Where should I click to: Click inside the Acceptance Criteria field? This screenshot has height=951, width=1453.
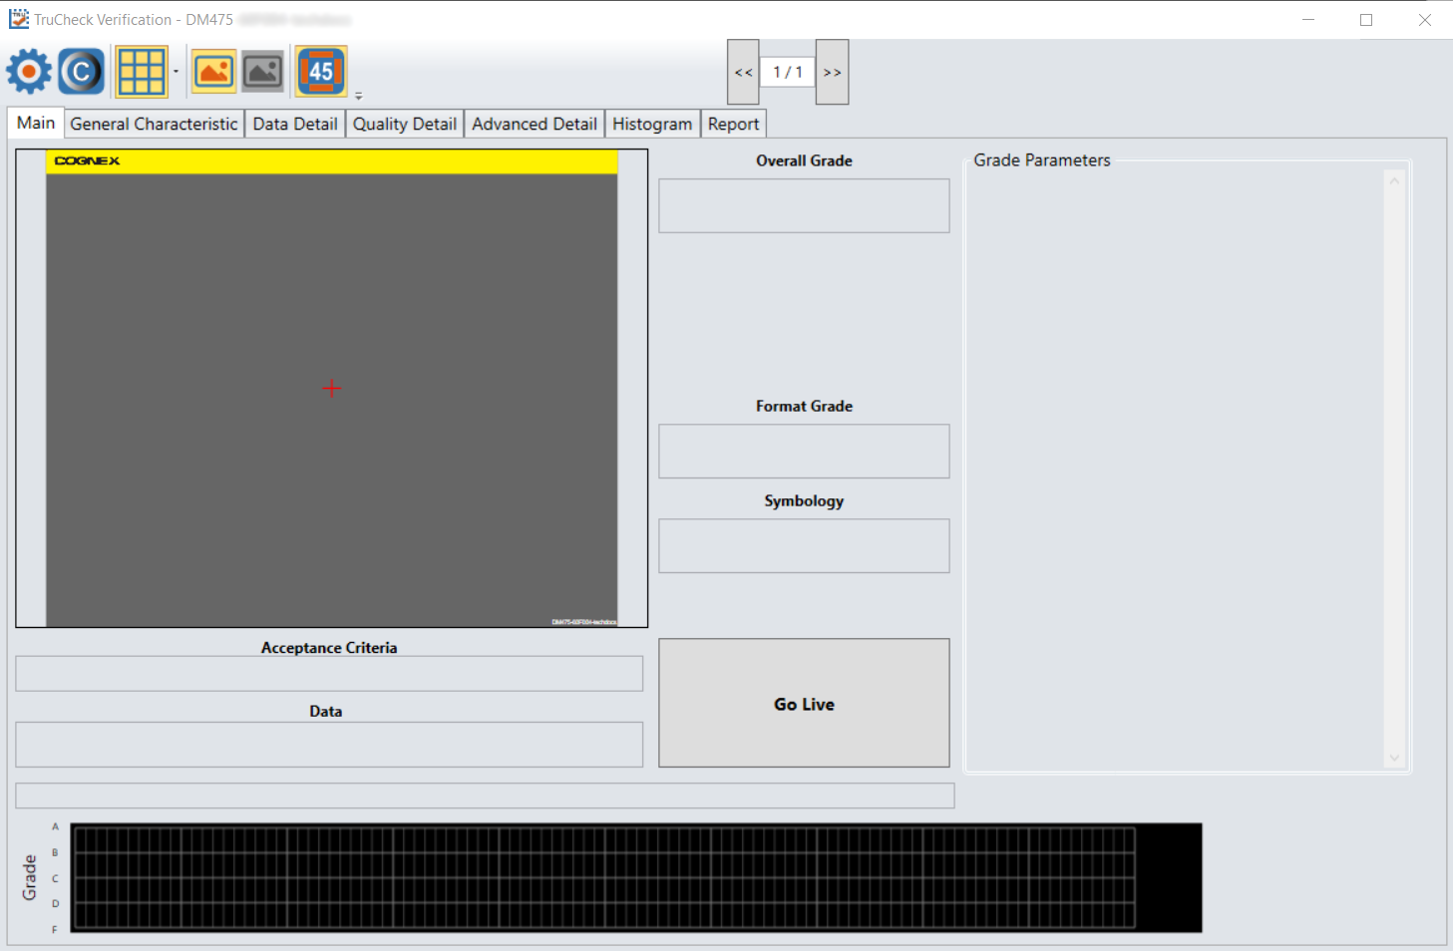coord(328,673)
